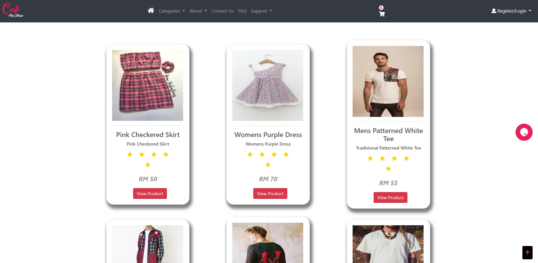538x263 pixels.
Task: Click first star of Pink Checkered Skirt rating
Action: (x=130, y=154)
